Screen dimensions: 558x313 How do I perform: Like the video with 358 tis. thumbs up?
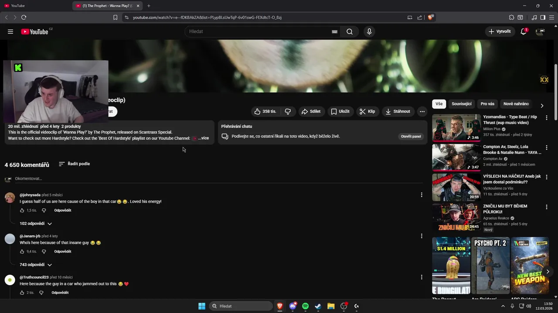tap(265, 111)
